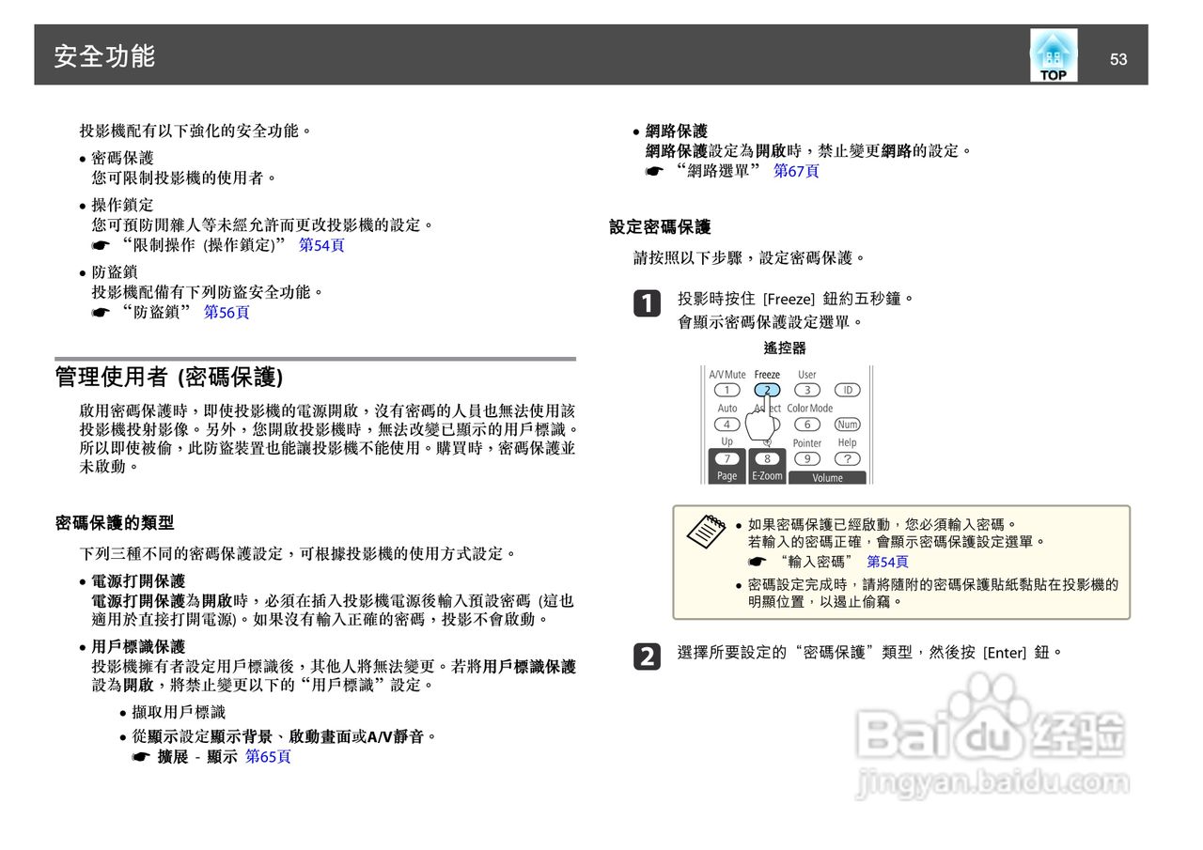Click the page number 53
The width and height of the screenshot is (1203, 850).
tap(1118, 59)
